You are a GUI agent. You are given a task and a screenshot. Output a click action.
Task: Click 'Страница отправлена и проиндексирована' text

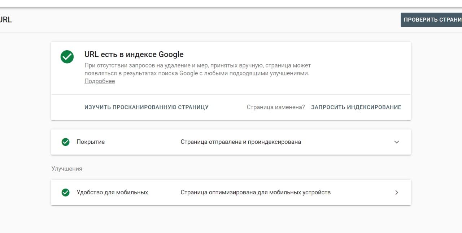click(241, 142)
